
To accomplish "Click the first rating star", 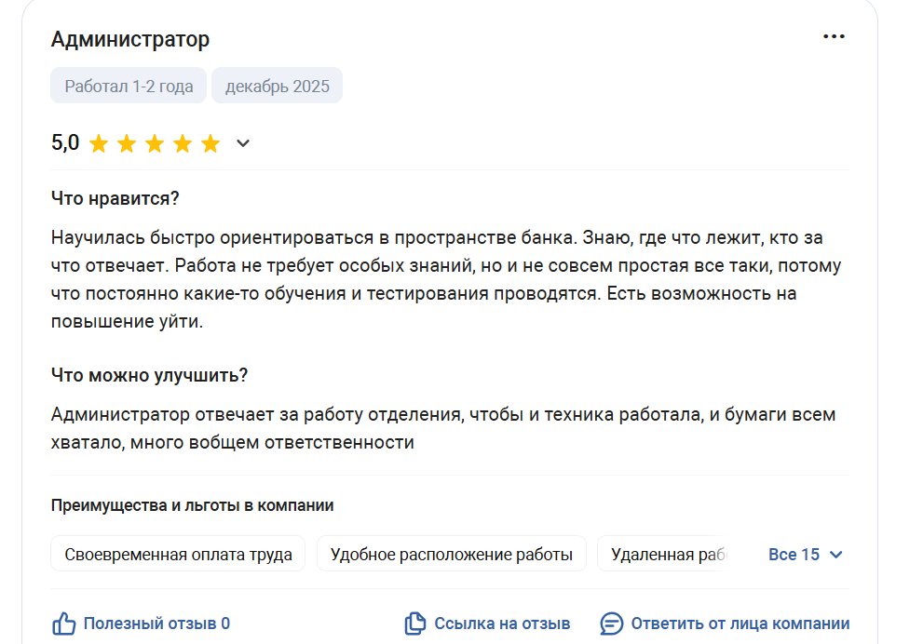I will 99,143.
